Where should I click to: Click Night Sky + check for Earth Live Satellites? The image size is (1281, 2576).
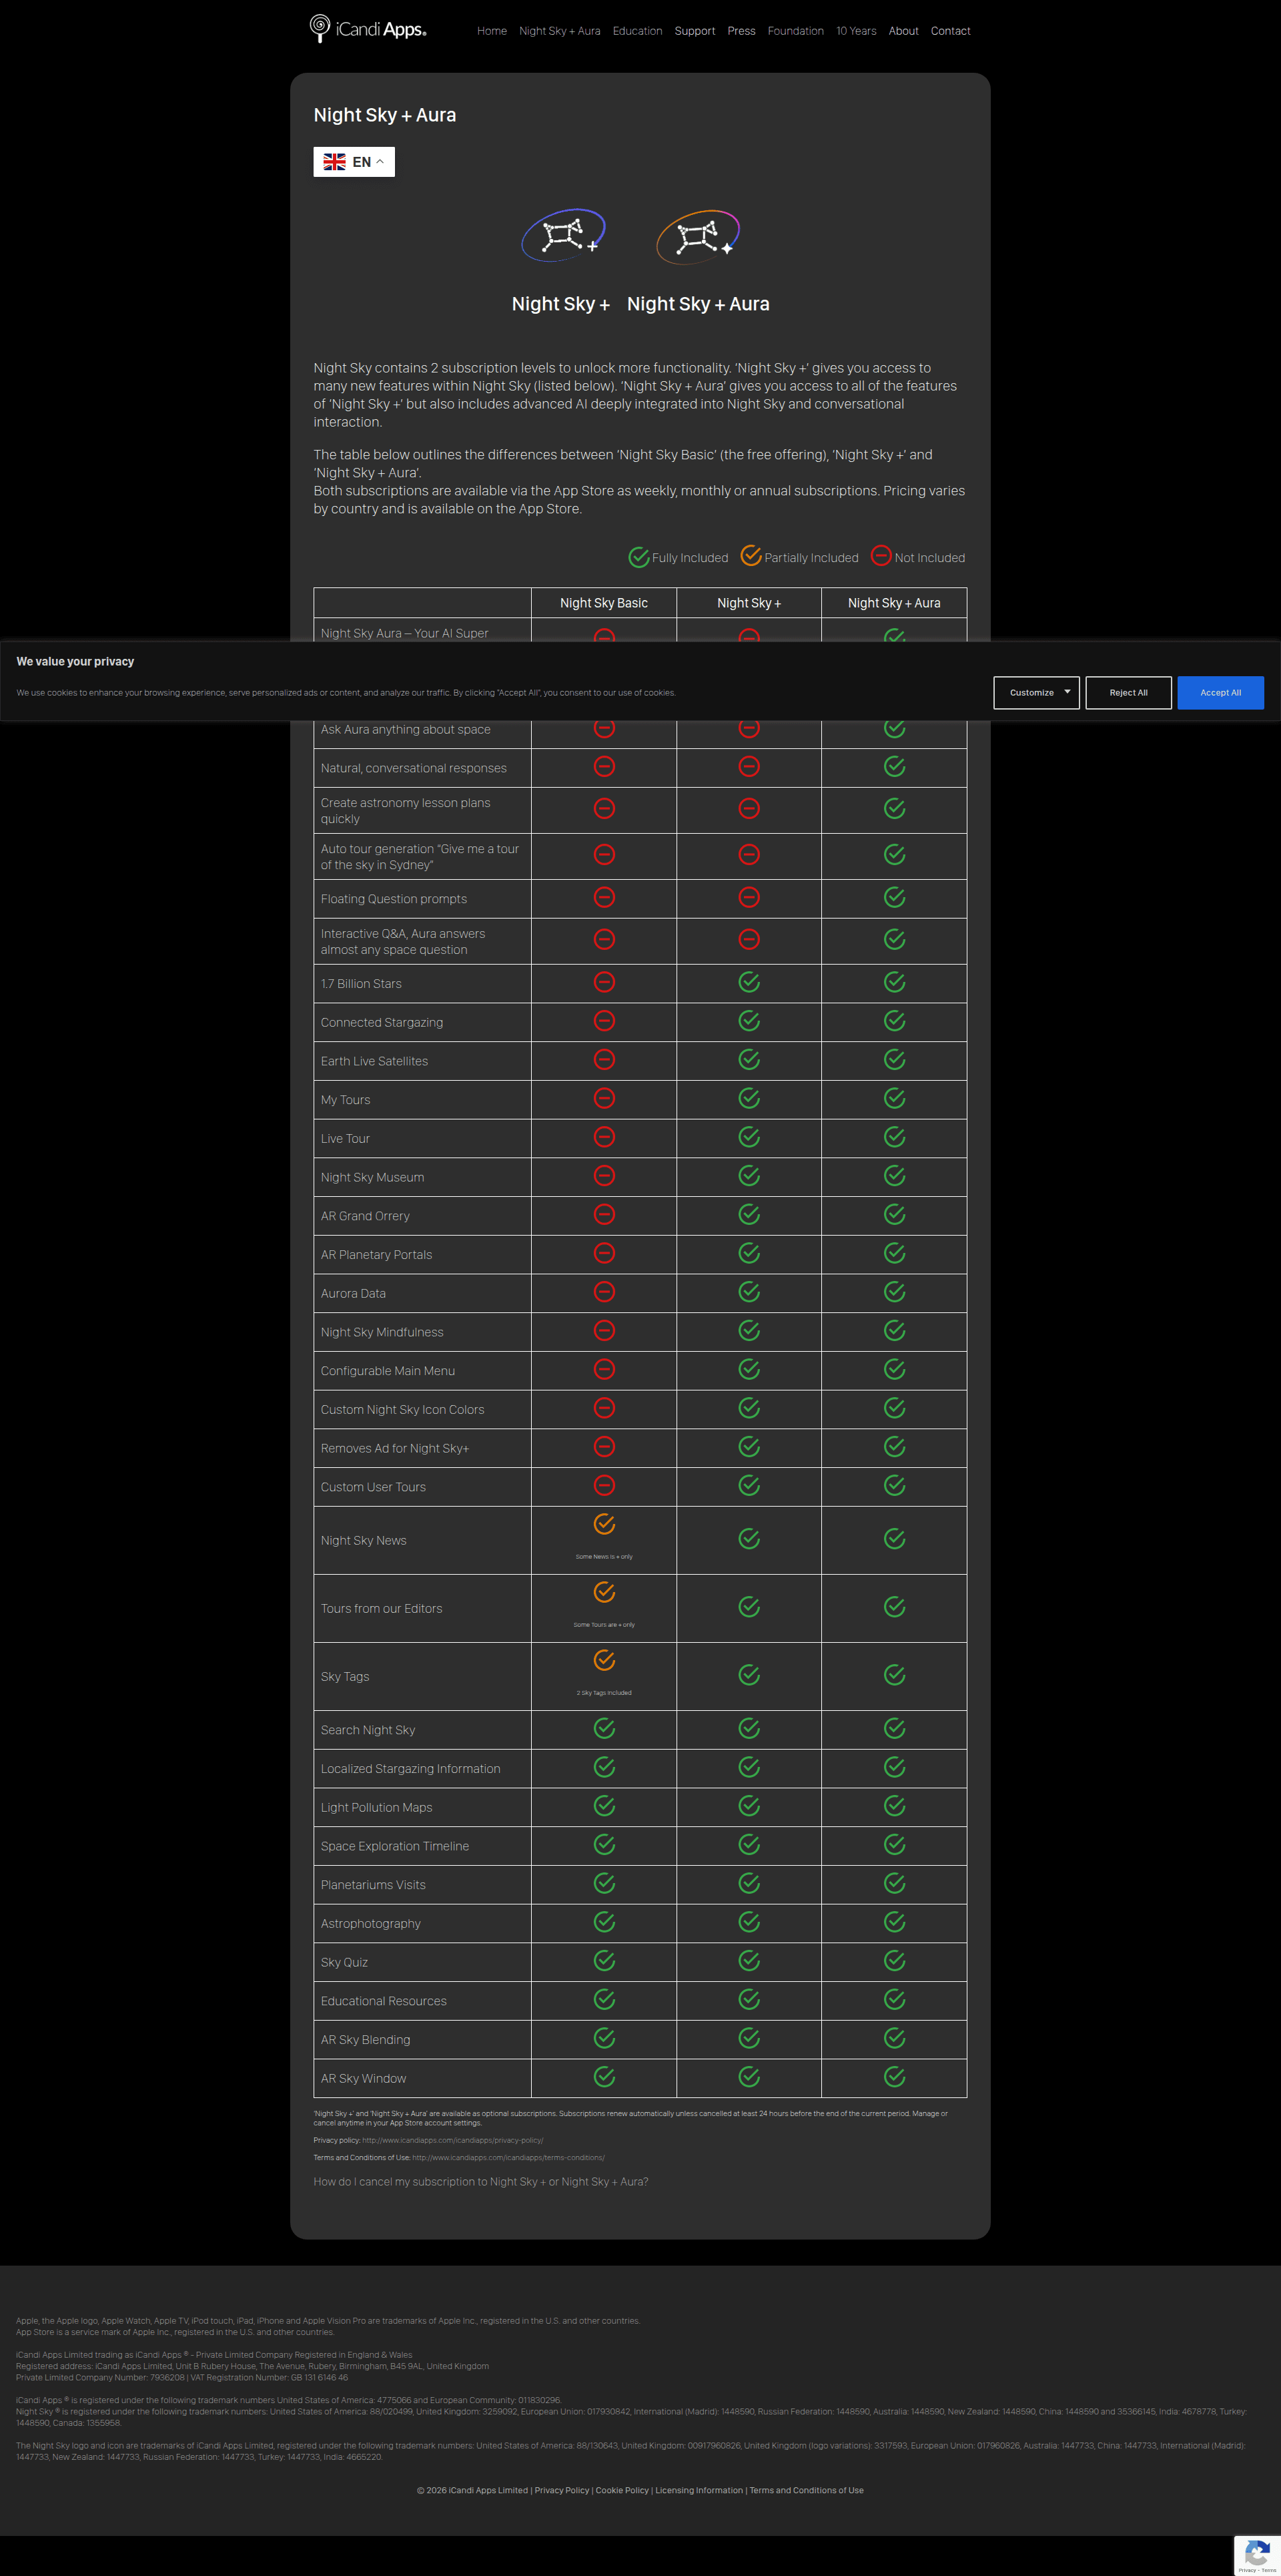749,1059
